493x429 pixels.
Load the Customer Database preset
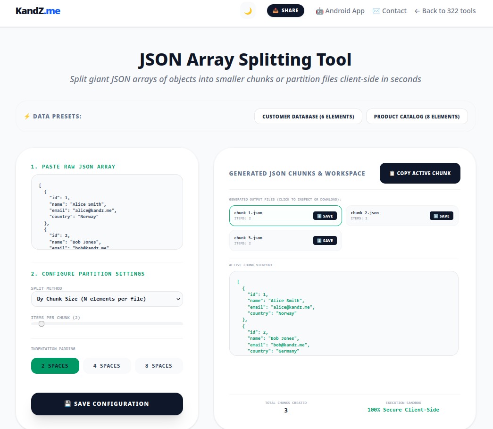coord(308,117)
